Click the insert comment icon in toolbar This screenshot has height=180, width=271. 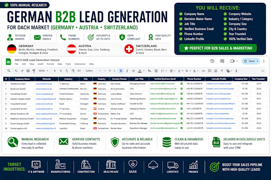tap(210, 71)
